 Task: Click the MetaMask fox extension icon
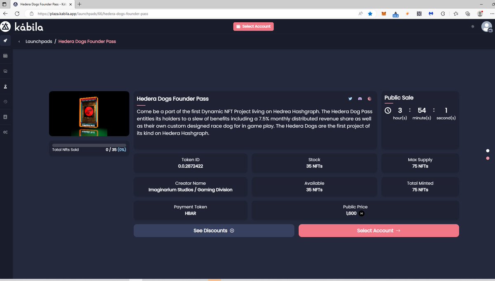click(384, 14)
